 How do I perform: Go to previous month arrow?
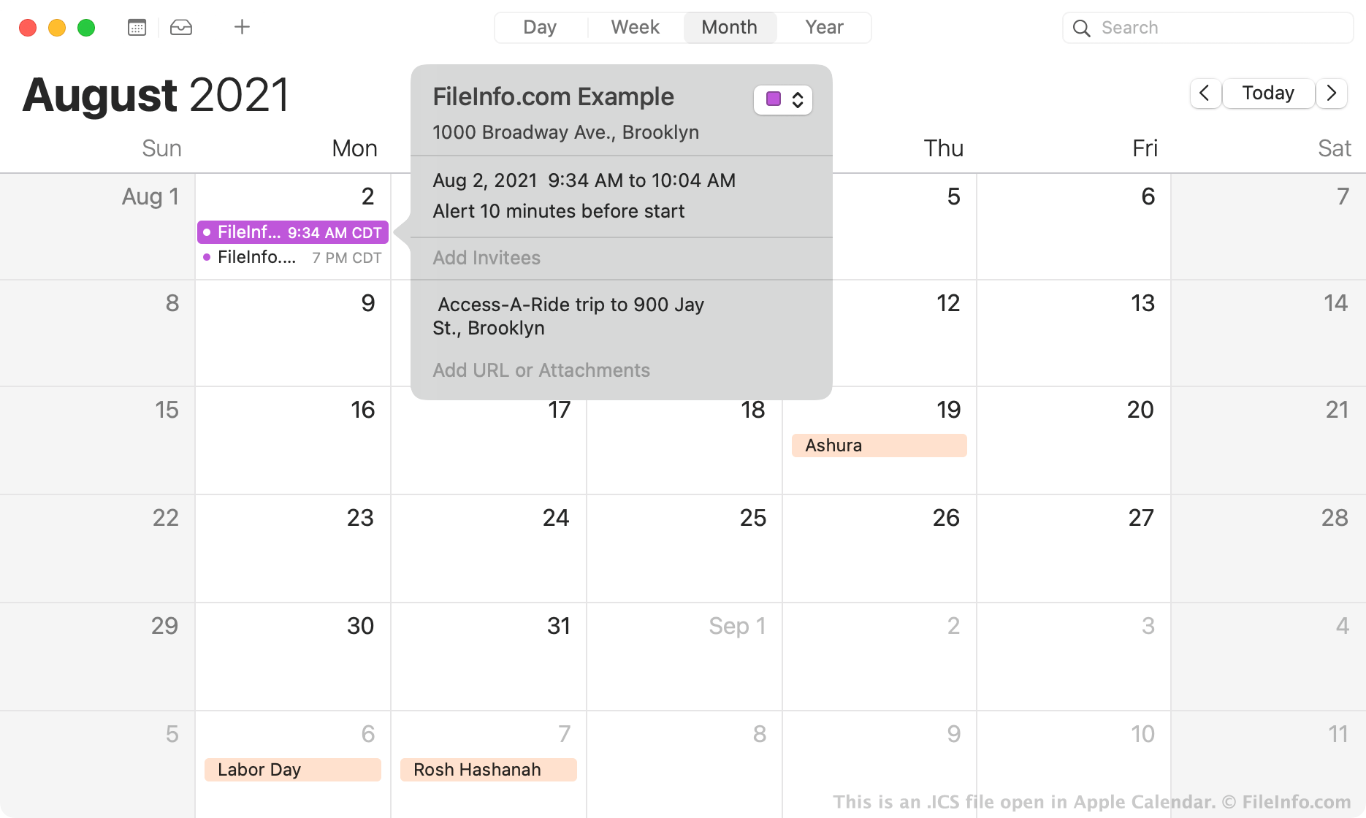pyautogui.click(x=1205, y=93)
